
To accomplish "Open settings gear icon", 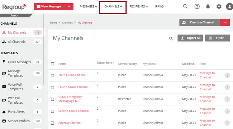I will click(x=219, y=6).
